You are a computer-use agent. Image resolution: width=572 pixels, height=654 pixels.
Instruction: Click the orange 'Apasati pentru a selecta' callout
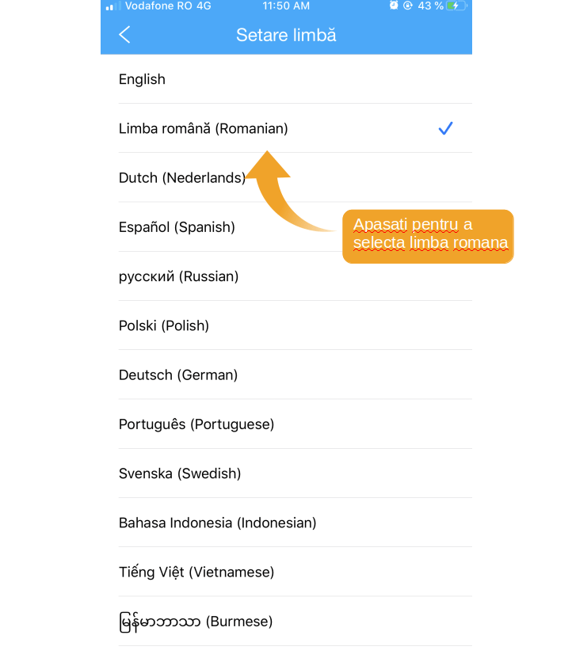coord(428,237)
